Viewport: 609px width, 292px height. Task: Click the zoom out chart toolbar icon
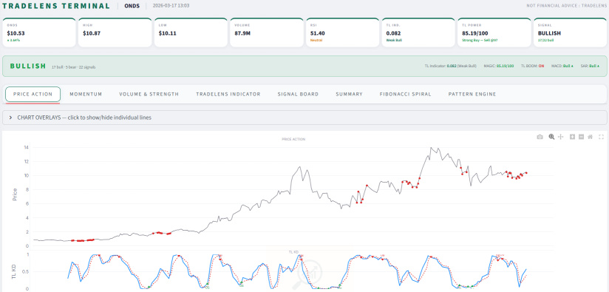pos(581,137)
